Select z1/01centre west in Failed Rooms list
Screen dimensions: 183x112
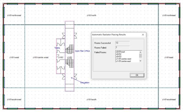coord(124,59)
